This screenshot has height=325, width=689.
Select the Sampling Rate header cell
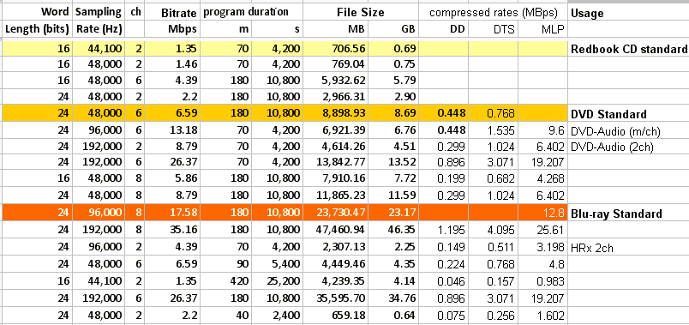[99, 21]
